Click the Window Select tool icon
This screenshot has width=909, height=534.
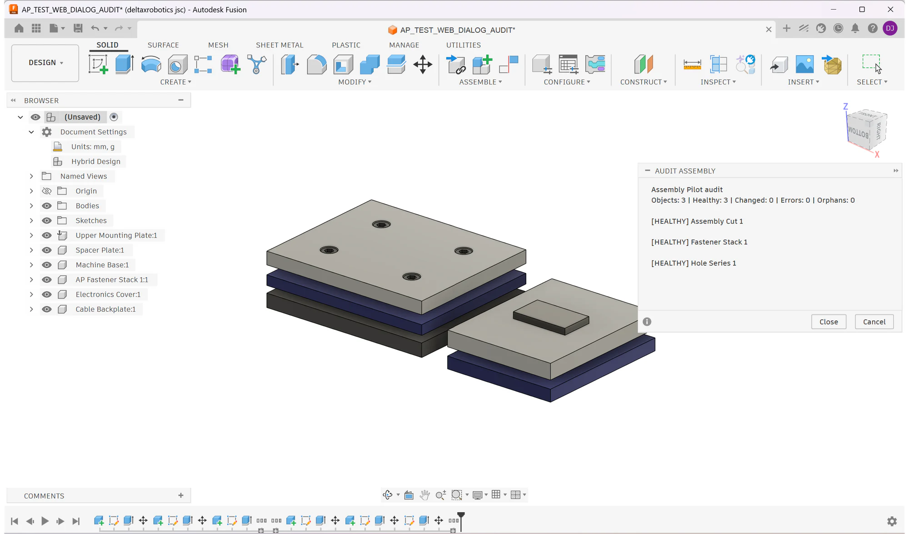(x=871, y=64)
